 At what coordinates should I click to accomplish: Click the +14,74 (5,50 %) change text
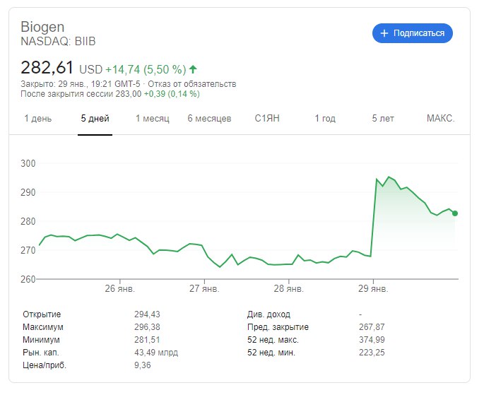pos(146,69)
